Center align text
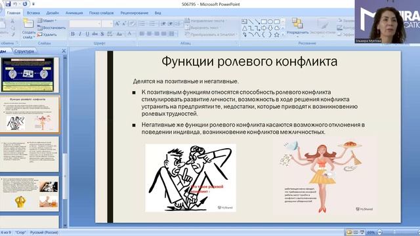 click(149, 33)
